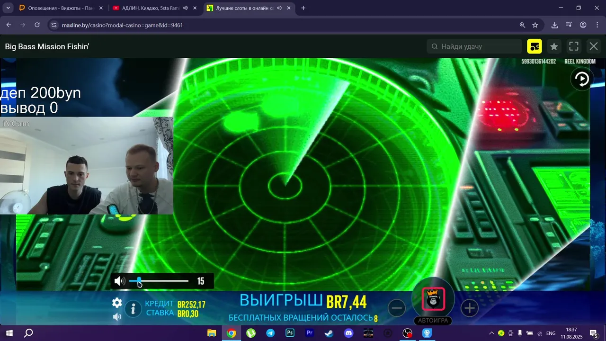Switch to АДЛИН, Килджо YouTube tab
Image resolution: width=606 pixels, height=341 pixels.
point(151,8)
